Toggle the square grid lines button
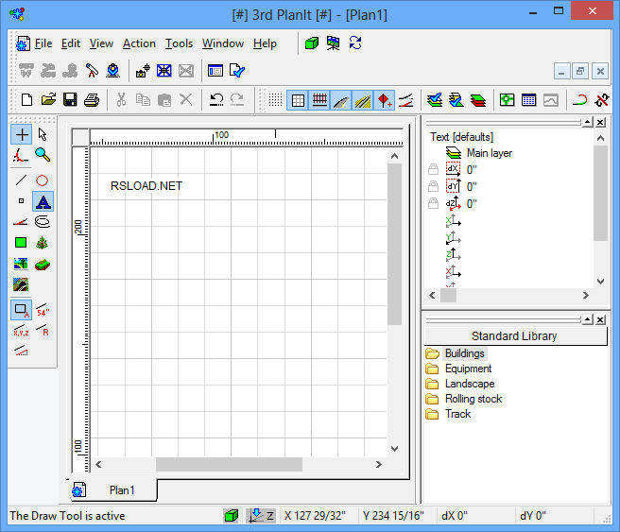The image size is (620, 532). 298,100
